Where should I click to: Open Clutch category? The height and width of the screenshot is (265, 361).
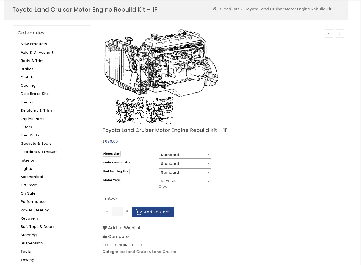(27, 77)
